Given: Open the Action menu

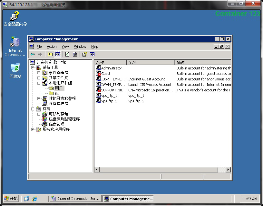Looking at the screenshot, I should tap(52, 46).
